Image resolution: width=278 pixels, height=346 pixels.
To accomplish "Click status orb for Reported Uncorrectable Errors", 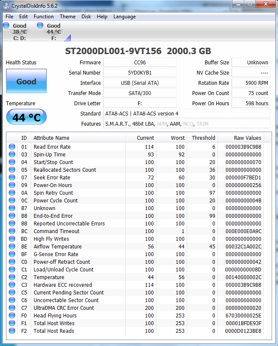I will pos(12,223).
